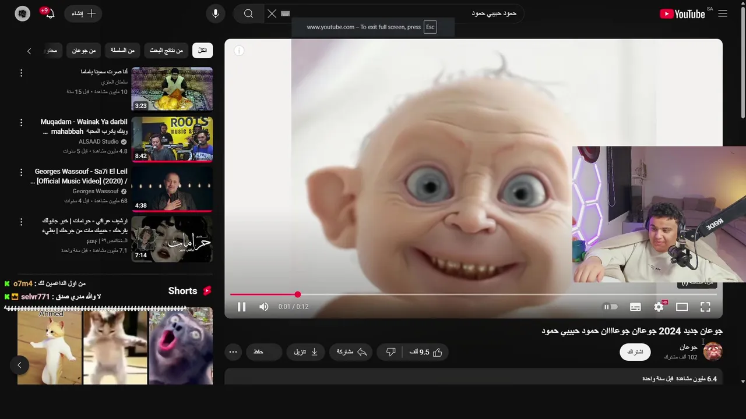Open the Muqadam - Wainak Ya darbil thumbnail

point(172,139)
